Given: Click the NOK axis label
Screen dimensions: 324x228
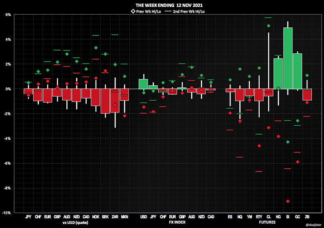Looking at the screenshot, I should (x=96, y=217).
